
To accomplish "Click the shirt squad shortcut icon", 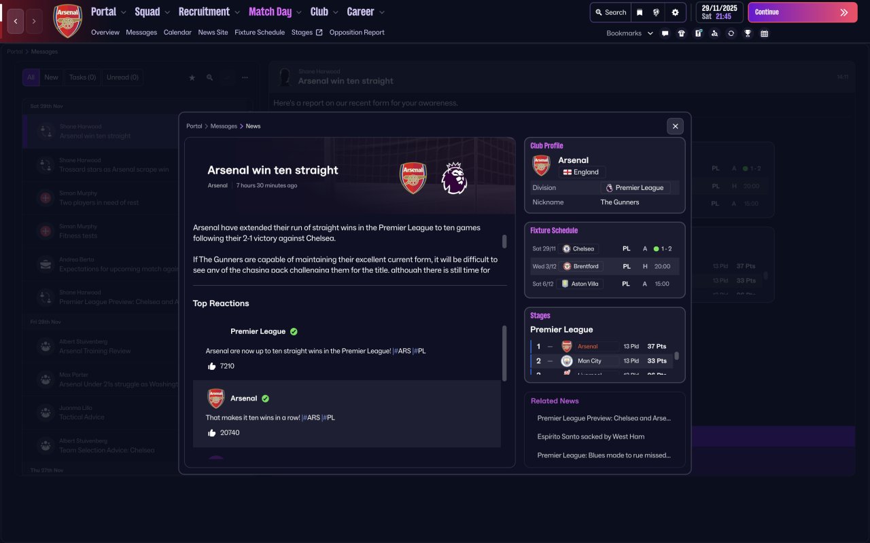I will (682, 33).
